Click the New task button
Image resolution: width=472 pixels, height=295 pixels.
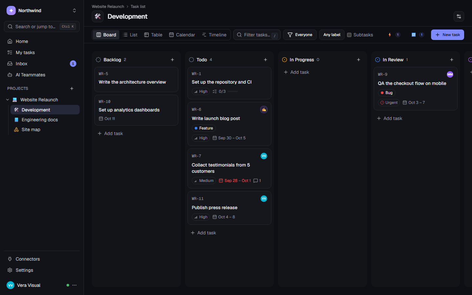[x=447, y=35]
